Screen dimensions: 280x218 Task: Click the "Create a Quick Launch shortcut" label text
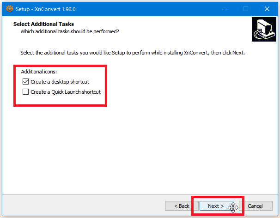65,92
